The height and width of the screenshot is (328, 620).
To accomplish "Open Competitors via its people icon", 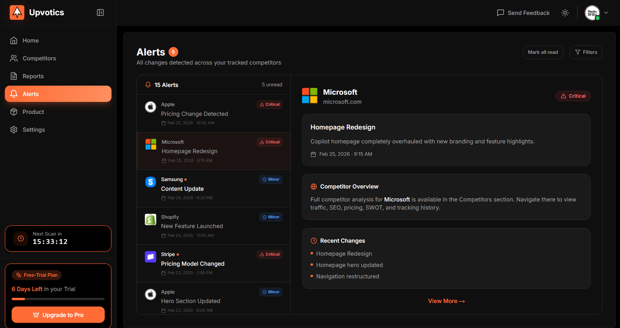I will click(x=14, y=58).
